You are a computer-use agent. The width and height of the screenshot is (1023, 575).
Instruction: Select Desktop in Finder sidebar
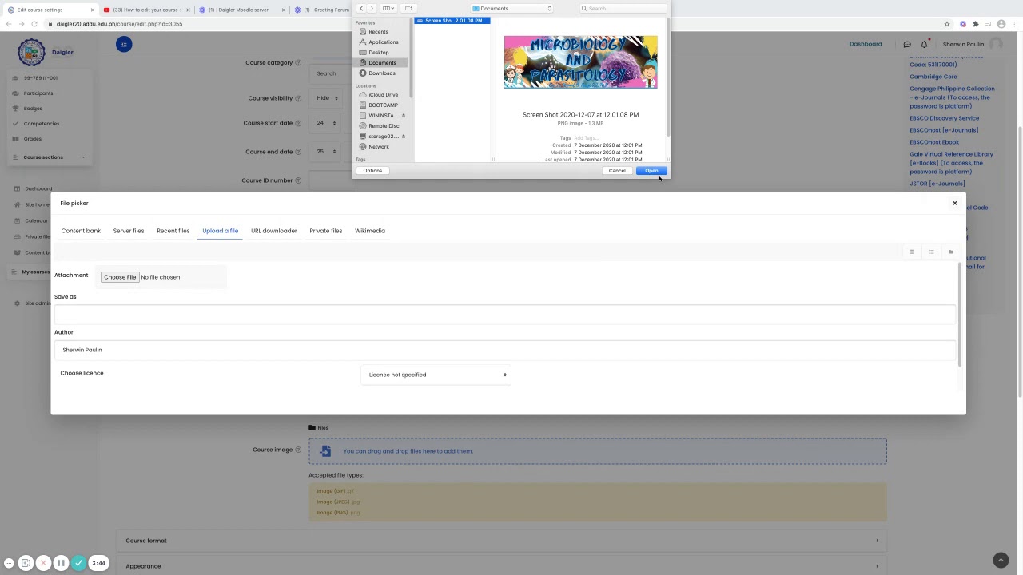(x=378, y=52)
